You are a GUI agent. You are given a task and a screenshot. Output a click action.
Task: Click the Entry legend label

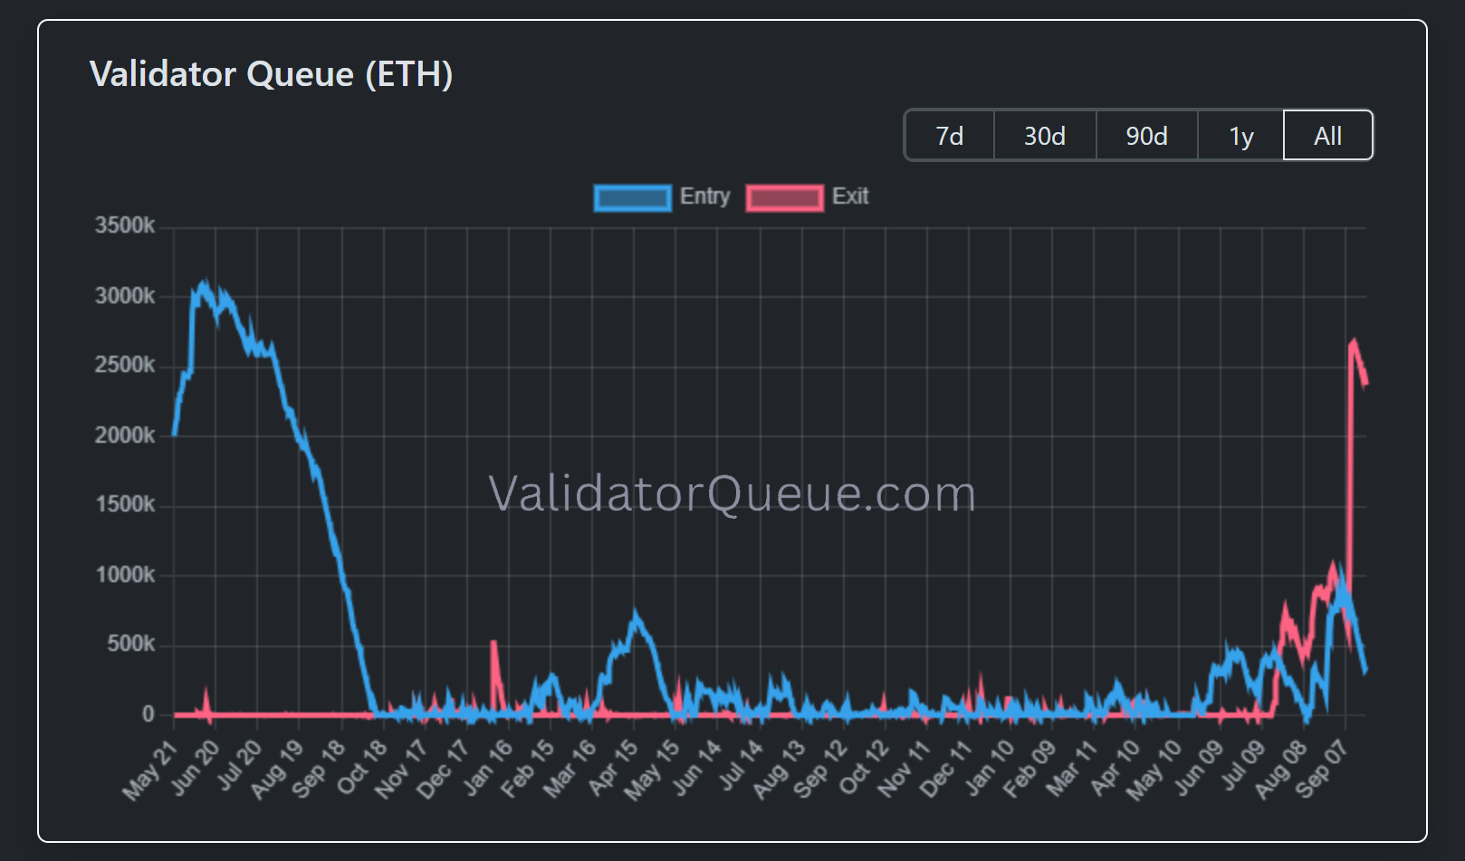coord(704,196)
